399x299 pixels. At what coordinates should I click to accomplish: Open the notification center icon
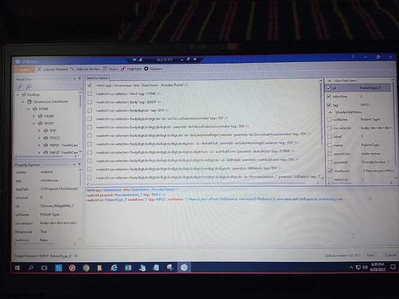click(x=393, y=267)
